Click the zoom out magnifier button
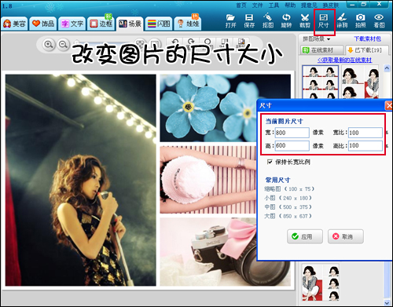Viewport: 393px width, 307px height. pyautogui.click(x=63, y=45)
